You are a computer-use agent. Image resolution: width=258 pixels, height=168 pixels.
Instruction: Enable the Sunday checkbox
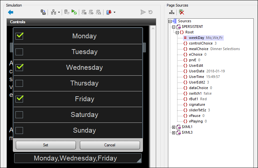[x=19, y=130]
